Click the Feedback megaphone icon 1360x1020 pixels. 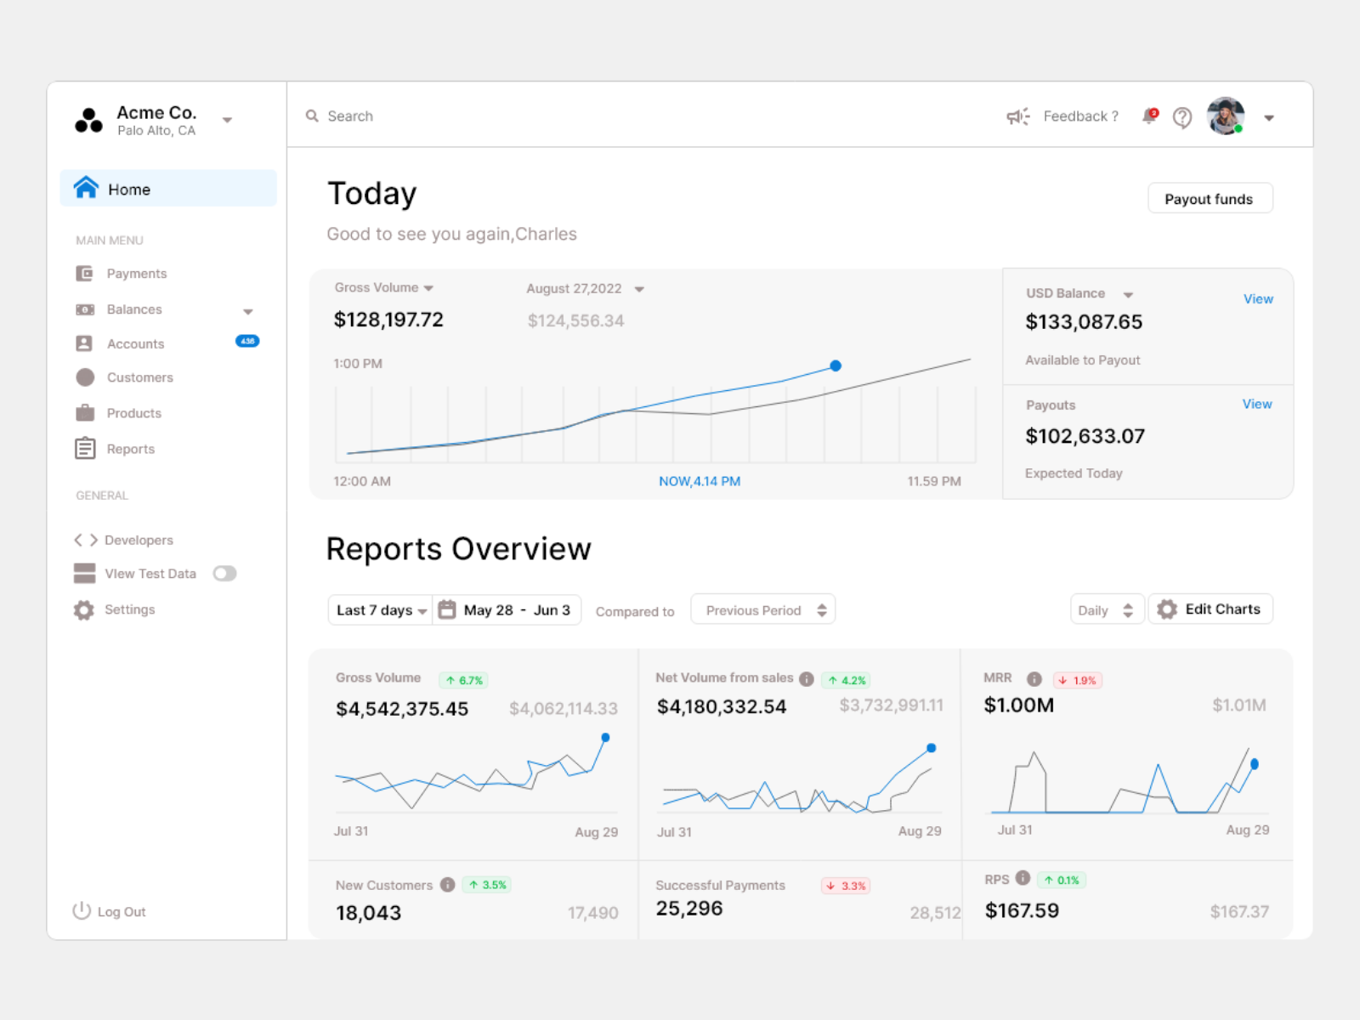(x=1017, y=116)
